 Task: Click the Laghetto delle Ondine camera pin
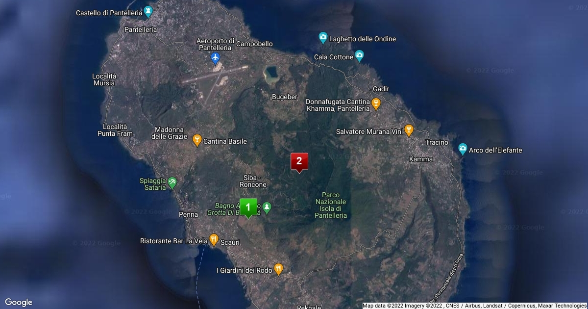coord(323,38)
